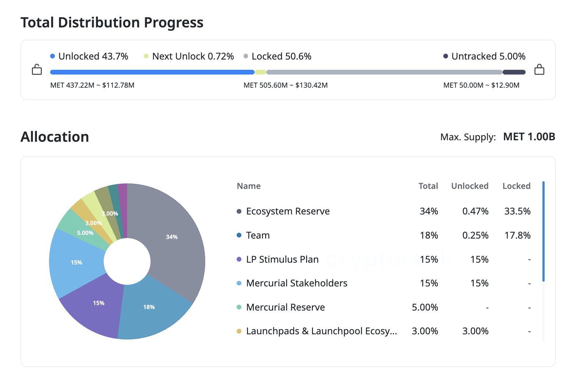Click the dark Untracked segment of progress bar
Image resolution: width=564 pixels, height=388 pixels.
point(514,72)
